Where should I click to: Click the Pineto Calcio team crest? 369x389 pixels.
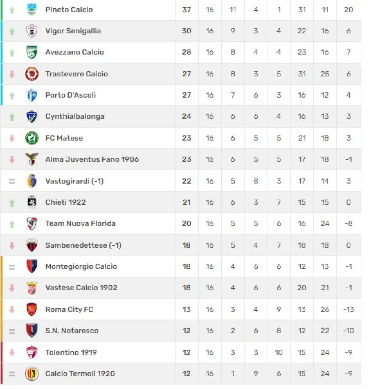pos(32,10)
